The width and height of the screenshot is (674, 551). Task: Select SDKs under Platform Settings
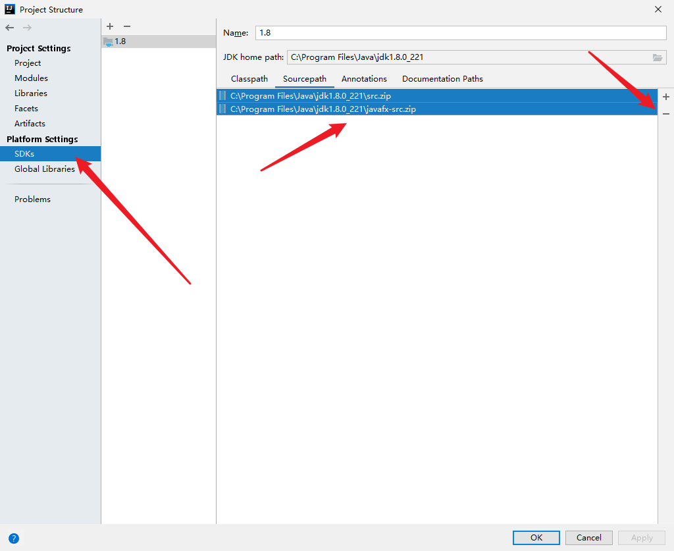(50, 154)
